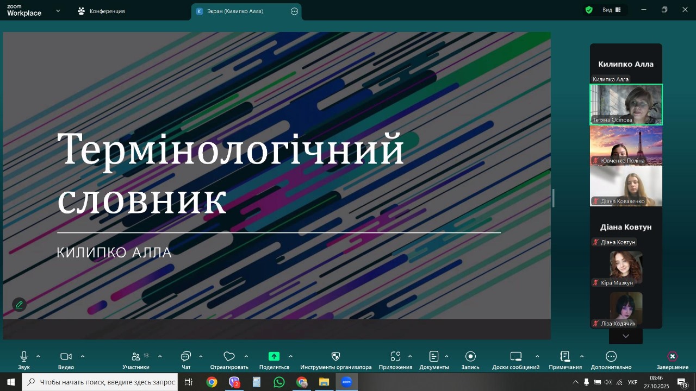Viewport: 696px width, 391px height.
Task: Open the Whiteboards icon
Action: coord(515,356)
